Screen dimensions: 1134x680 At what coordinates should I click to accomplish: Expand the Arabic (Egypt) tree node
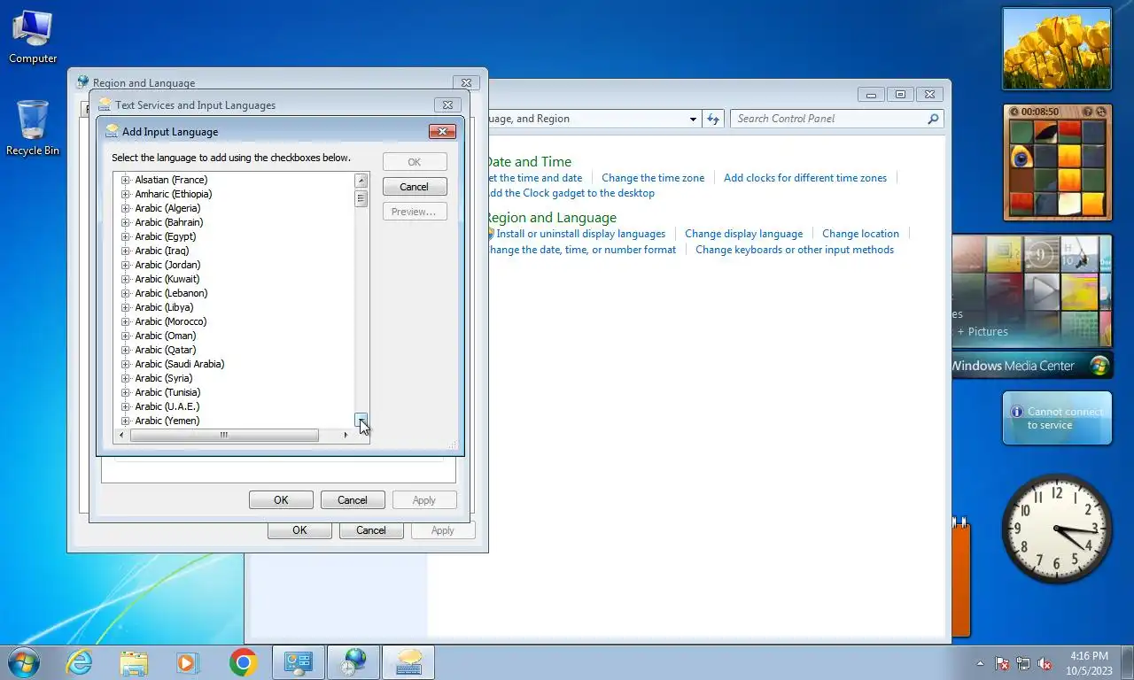tap(125, 236)
